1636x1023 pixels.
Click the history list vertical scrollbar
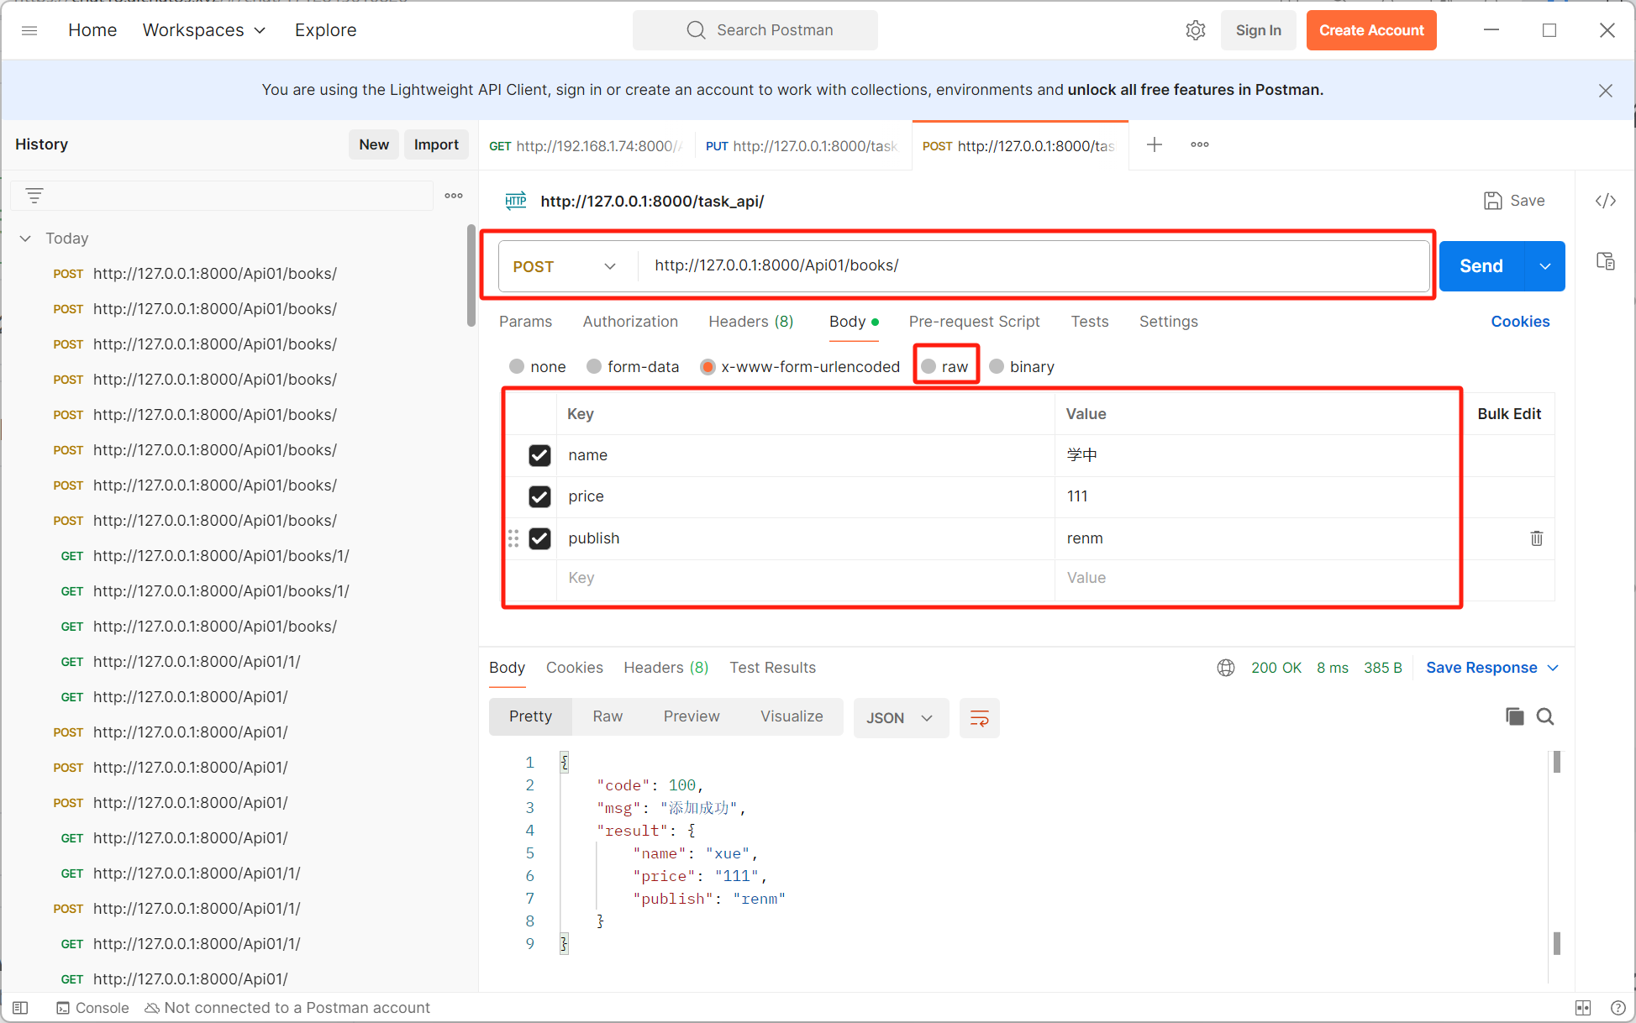point(471,277)
